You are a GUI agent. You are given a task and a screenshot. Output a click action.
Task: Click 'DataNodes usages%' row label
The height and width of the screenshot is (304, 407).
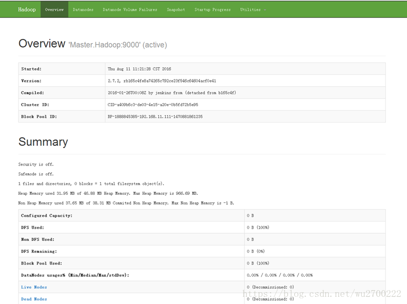tap(75, 275)
